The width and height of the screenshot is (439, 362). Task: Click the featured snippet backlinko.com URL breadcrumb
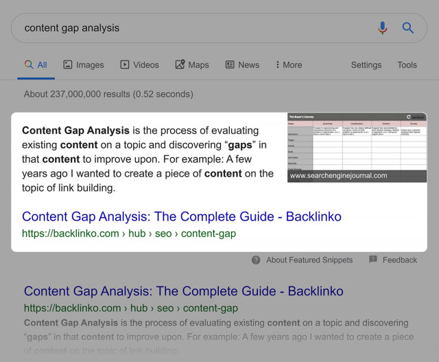[129, 234]
